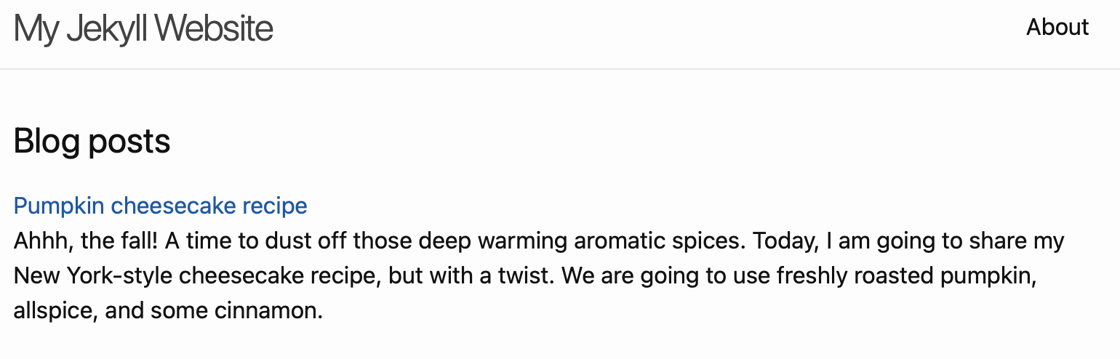Click 'aromatic spices' in the post excerpt
The height and width of the screenshot is (359, 1120).
660,241
